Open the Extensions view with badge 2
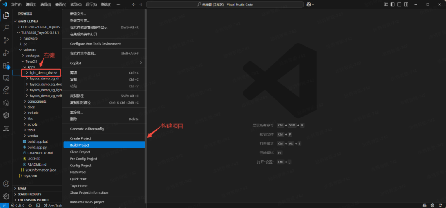Image resolution: width=446 pixels, height=208 pixels. [6, 66]
